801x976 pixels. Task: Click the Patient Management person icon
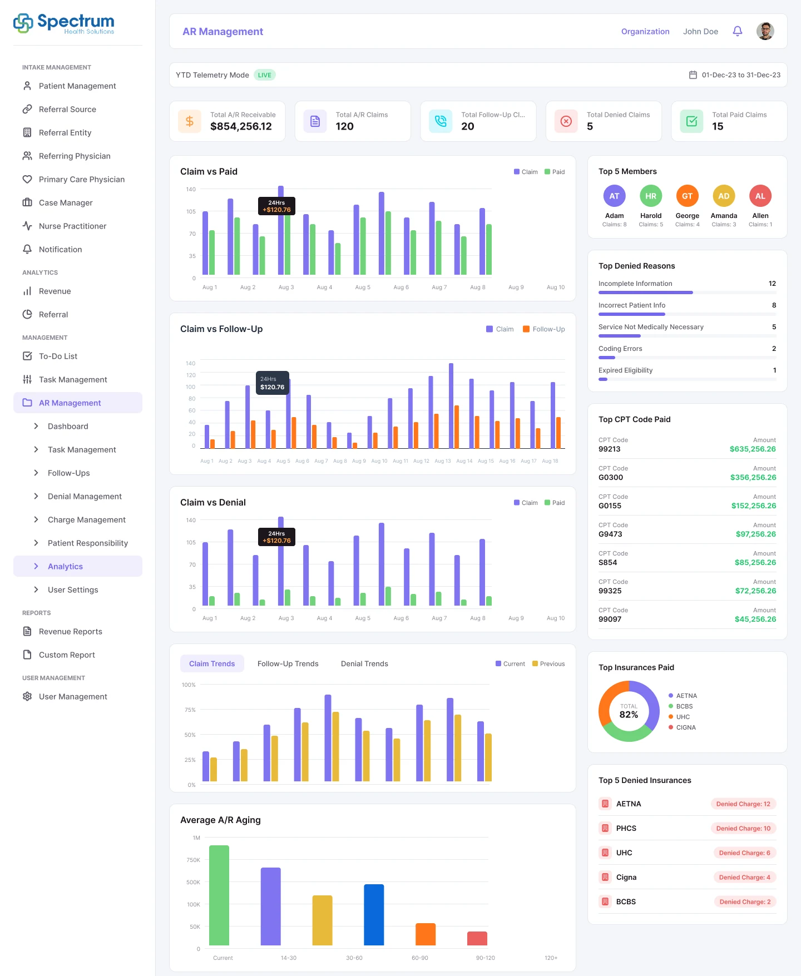(x=27, y=86)
